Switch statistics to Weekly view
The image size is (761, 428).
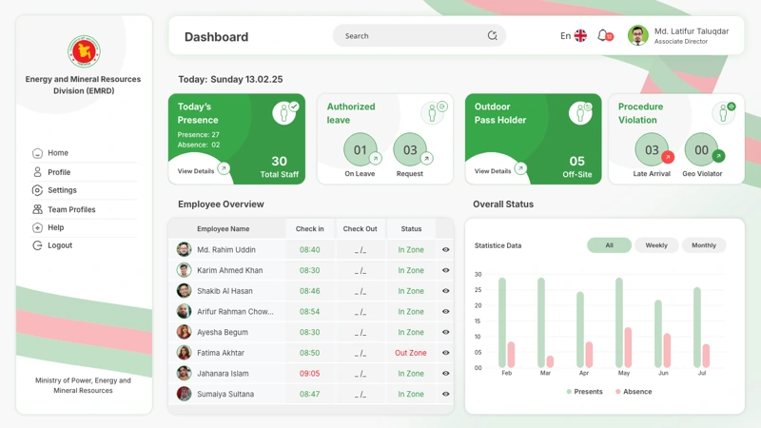tap(656, 245)
